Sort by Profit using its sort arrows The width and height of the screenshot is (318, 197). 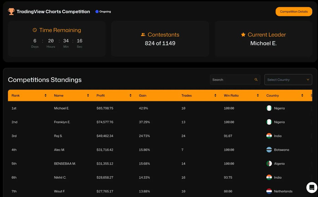(x=130, y=95)
